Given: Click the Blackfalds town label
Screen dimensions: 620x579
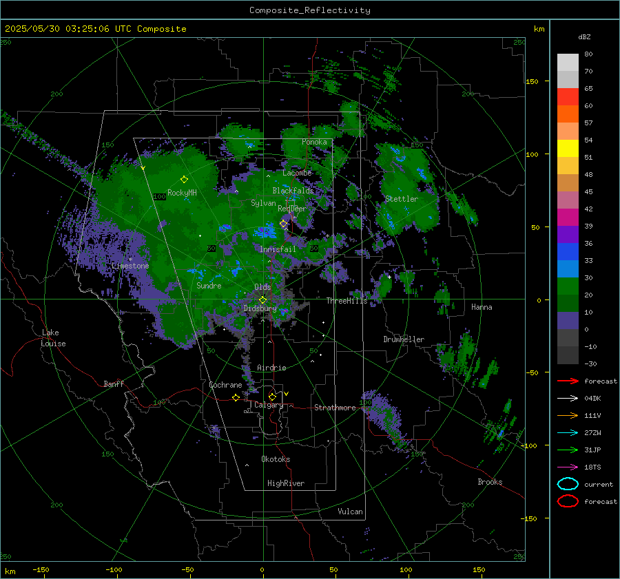Looking at the screenshot, I should (x=293, y=191).
